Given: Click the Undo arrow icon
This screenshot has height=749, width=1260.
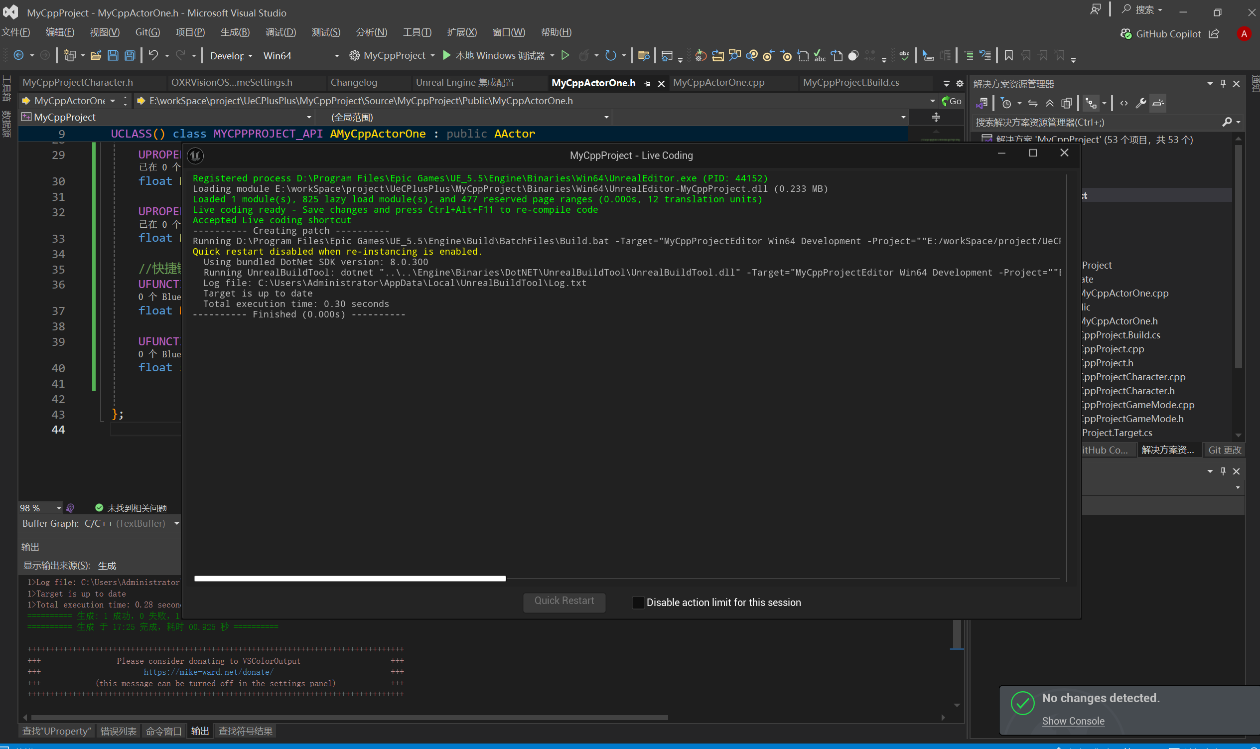Looking at the screenshot, I should (153, 55).
